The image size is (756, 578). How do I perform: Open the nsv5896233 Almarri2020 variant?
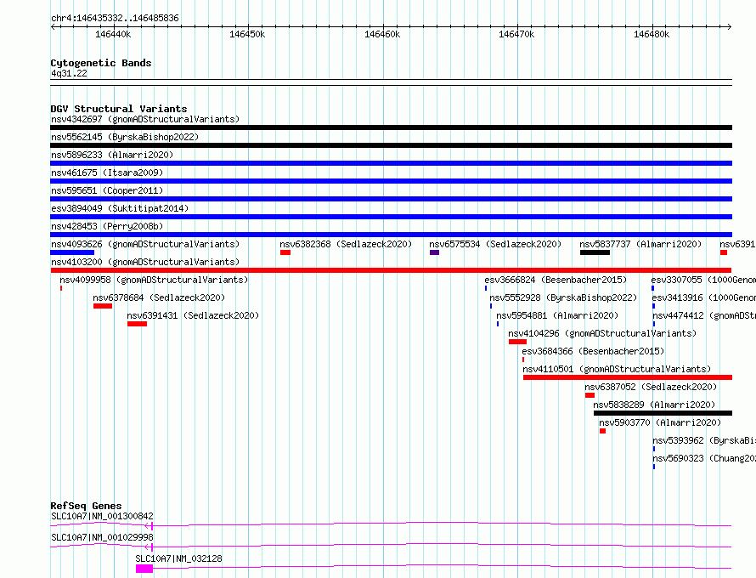point(112,155)
